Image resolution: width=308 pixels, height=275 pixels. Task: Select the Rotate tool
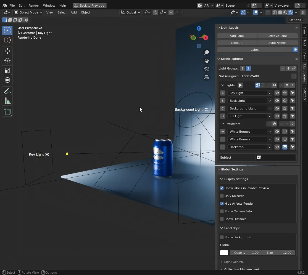7,61
